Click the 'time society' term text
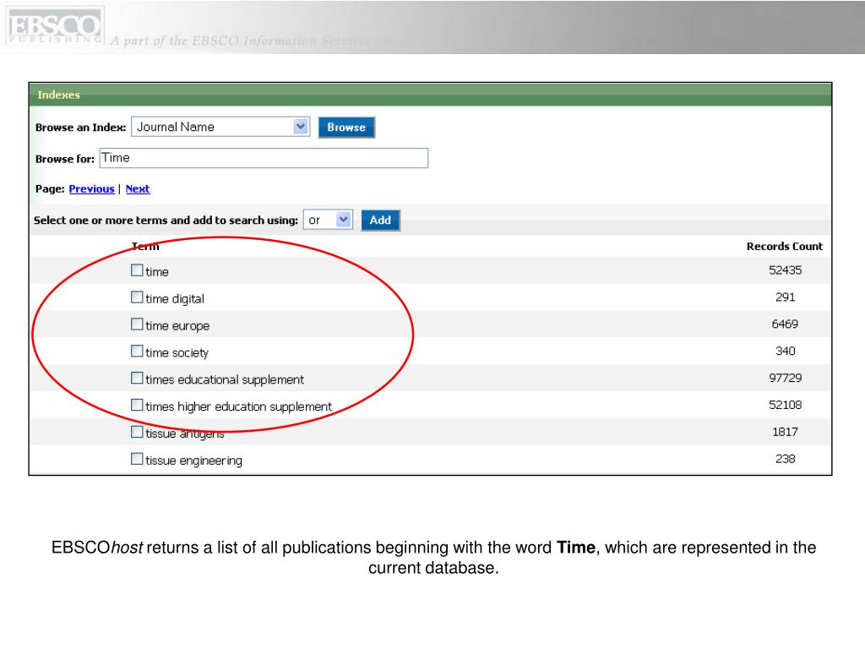The width and height of the screenshot is (865, 649). coord(177,352)
